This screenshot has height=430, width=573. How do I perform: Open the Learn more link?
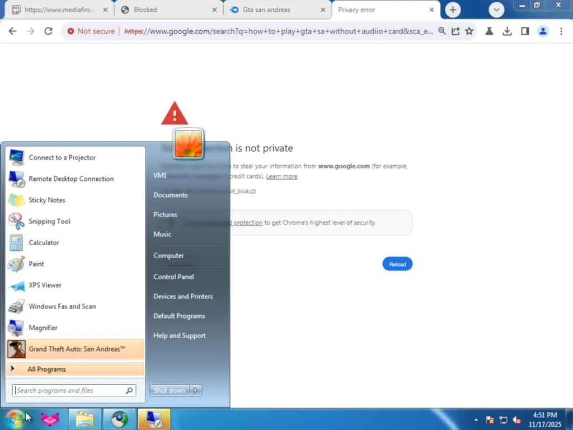click(281, 176)
